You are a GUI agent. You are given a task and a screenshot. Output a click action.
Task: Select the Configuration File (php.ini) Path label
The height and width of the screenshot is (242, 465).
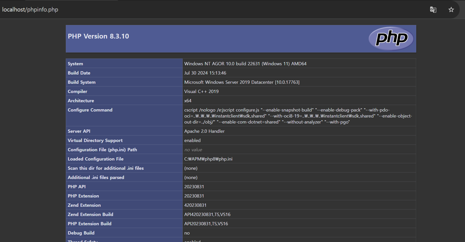point(102,150)
